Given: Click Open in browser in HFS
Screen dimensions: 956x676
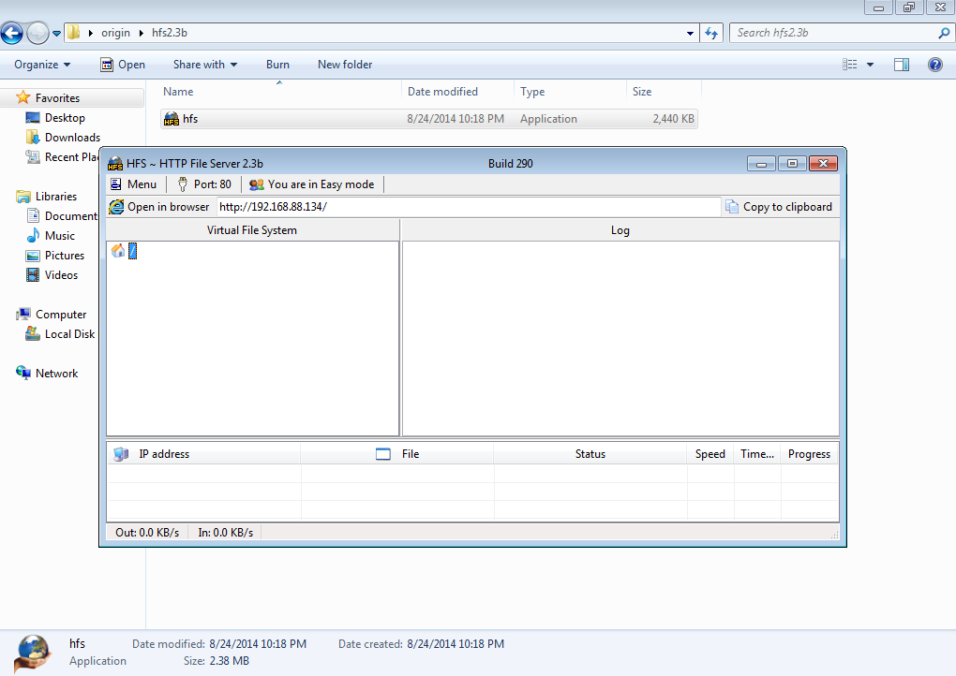Looking at the screenshot, I should point(159,207).
